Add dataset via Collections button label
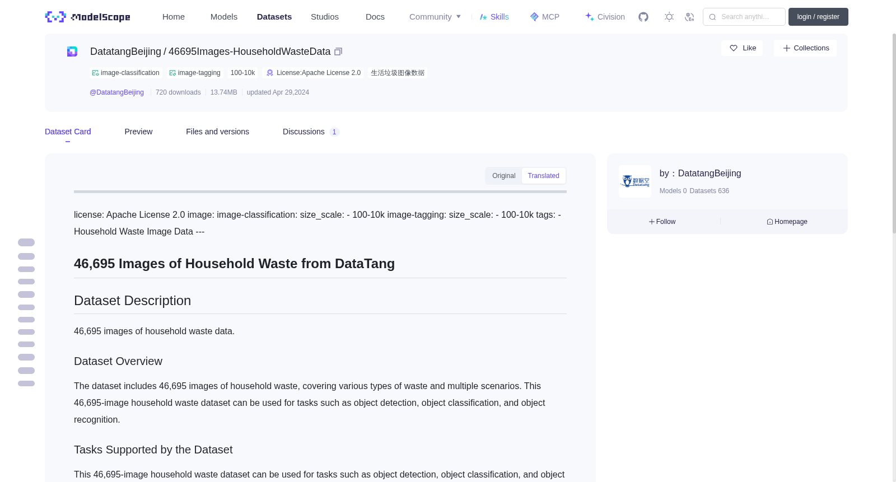The width and height of the screenshot is (896, 482). (811, 48)
